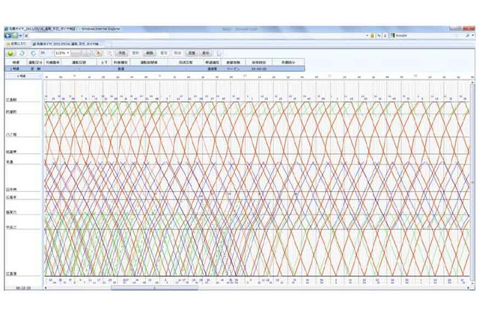Click the green round button in the diagram toolbar
The image size is (479, 318).
(x=10, y=53)
